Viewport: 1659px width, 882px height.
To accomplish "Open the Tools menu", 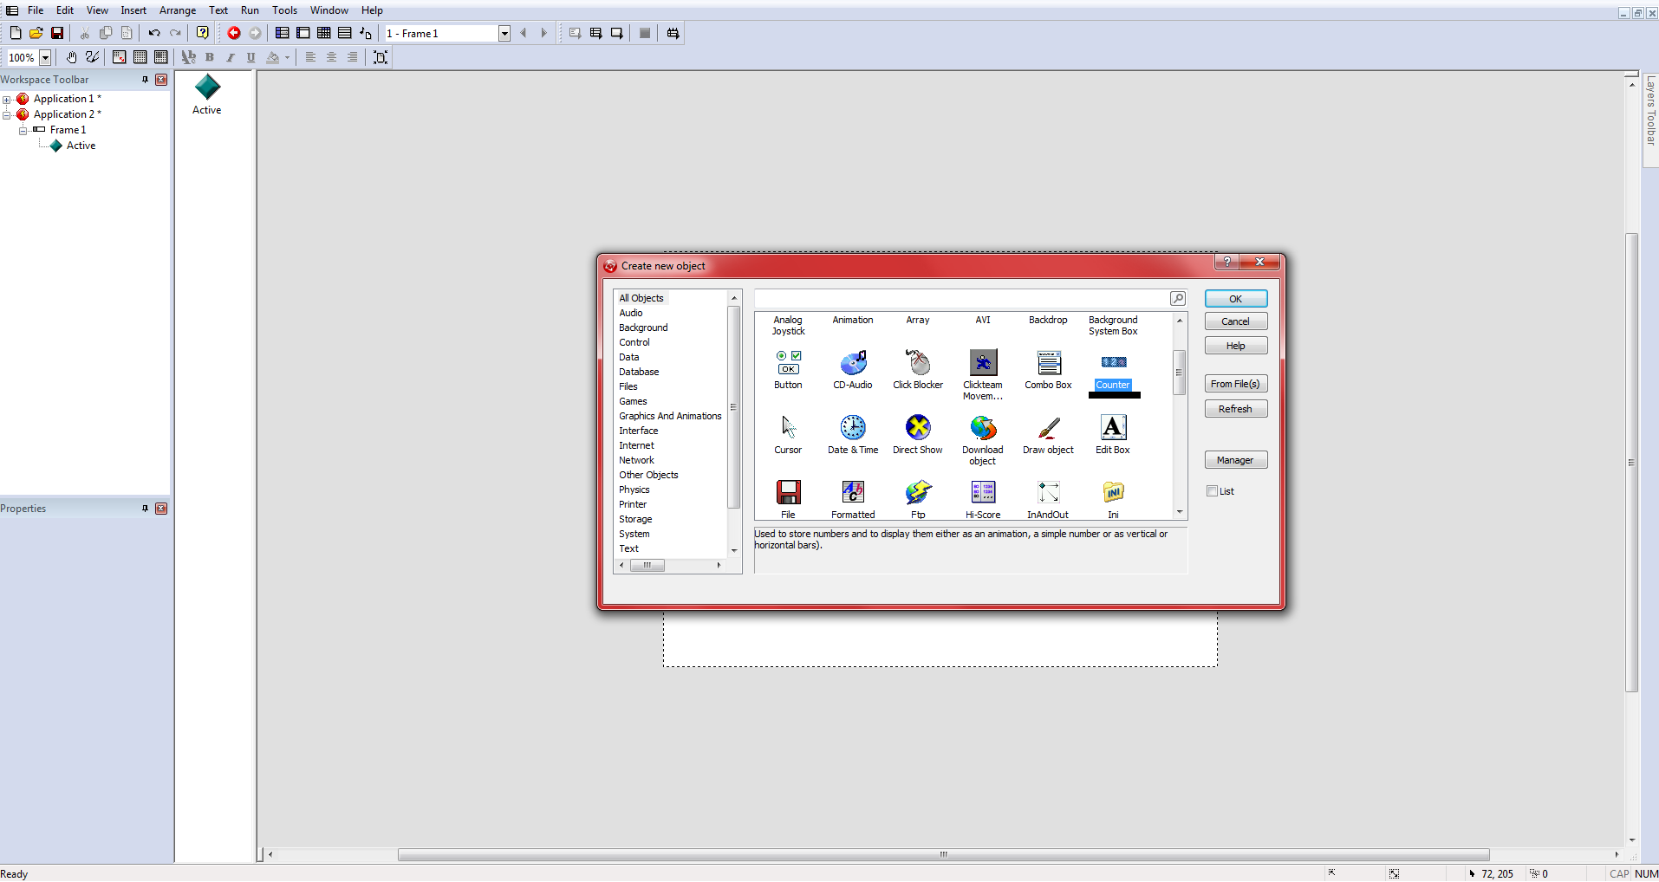I will tap(284, 10).
